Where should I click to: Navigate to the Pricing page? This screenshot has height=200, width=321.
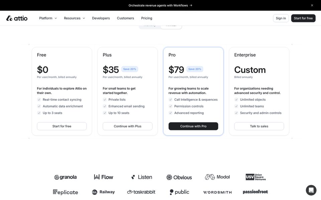[x=146, y=18]
